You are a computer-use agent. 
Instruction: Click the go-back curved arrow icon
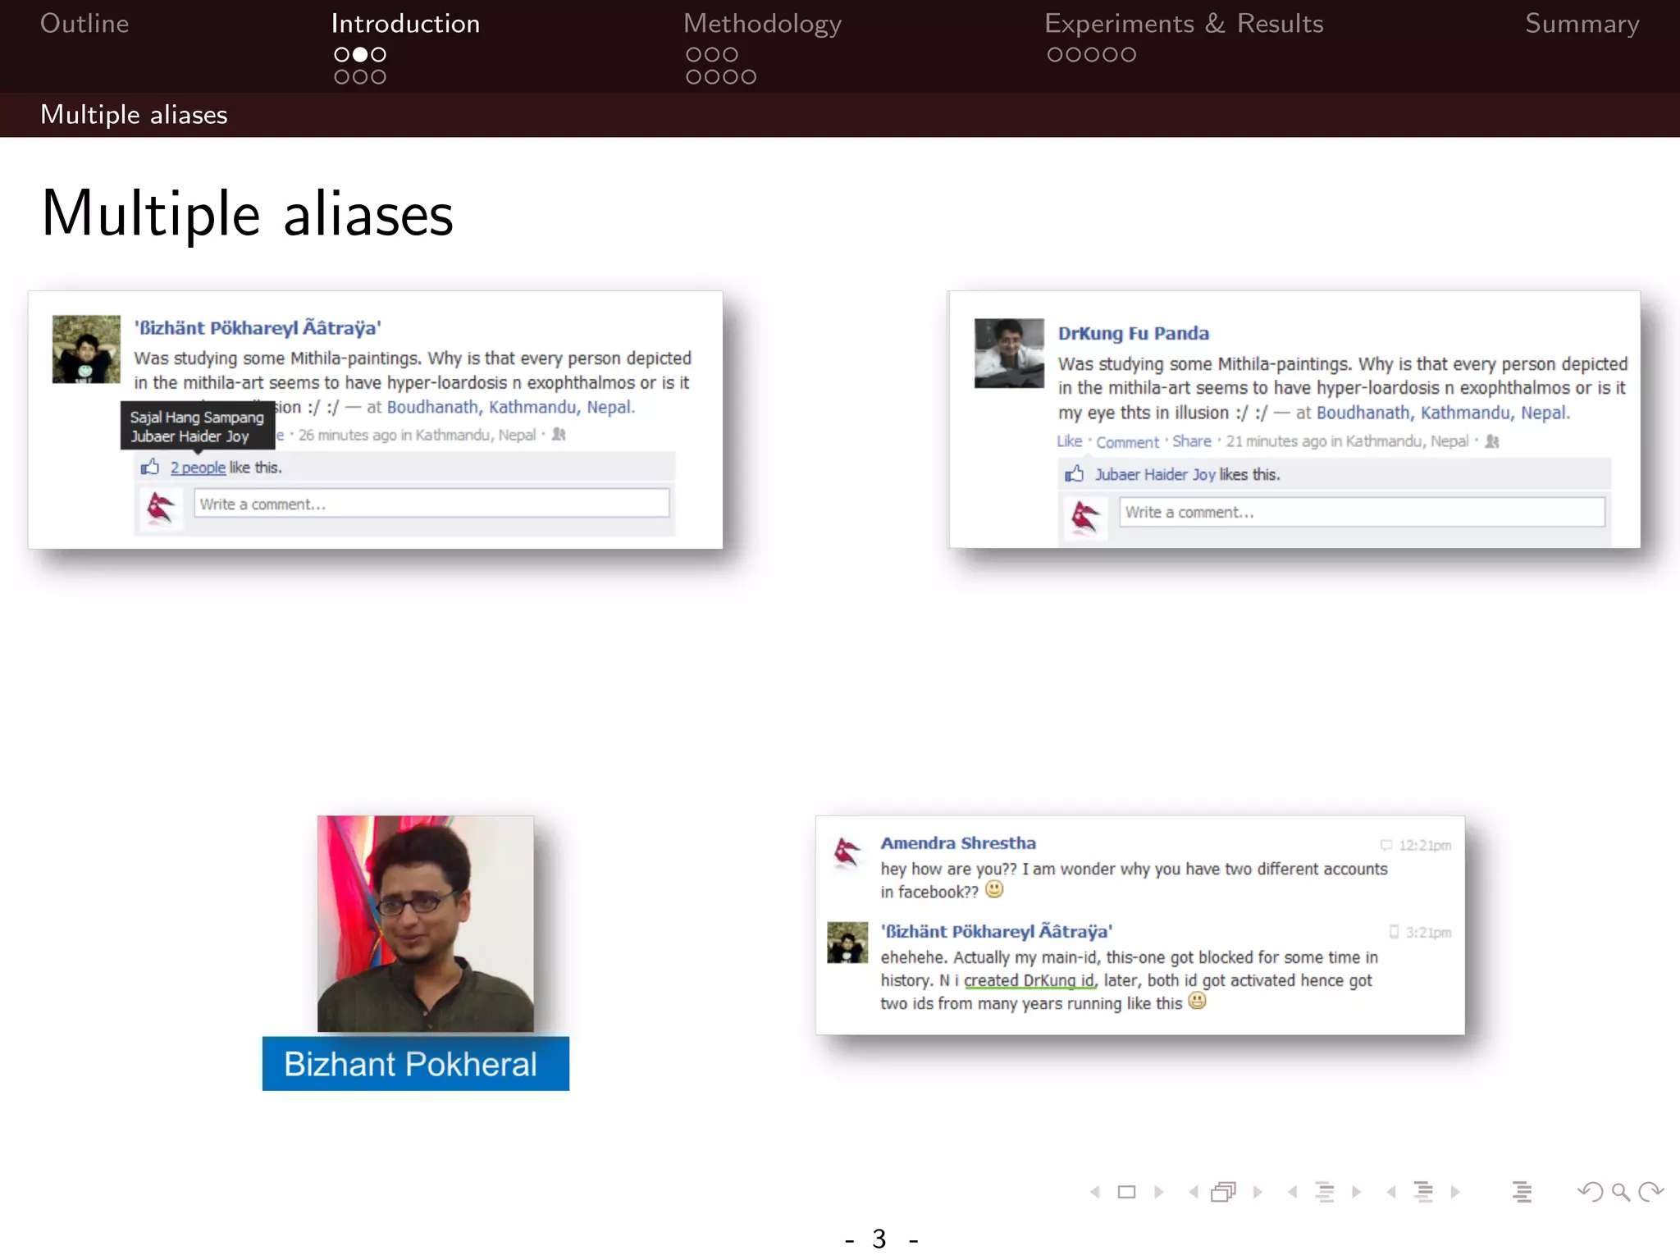1591,1192
